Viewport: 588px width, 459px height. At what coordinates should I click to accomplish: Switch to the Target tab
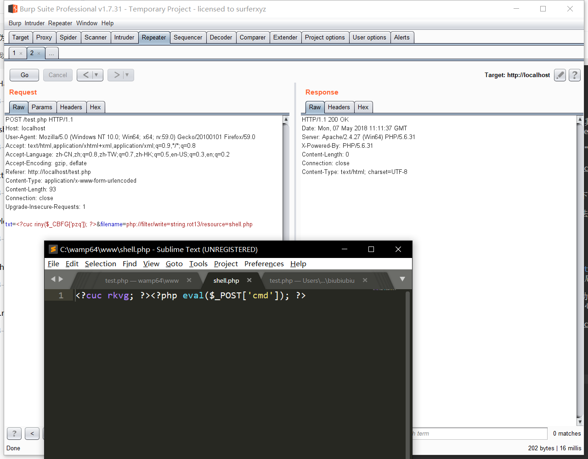coord(21,37)
